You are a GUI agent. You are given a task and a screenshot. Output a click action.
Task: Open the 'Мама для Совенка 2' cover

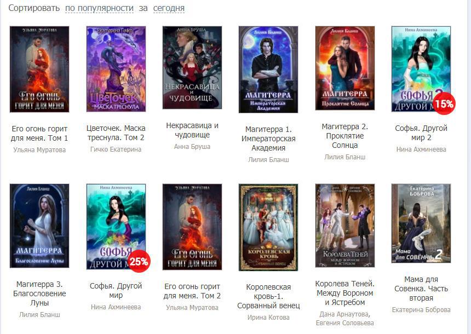click(421, 223)
